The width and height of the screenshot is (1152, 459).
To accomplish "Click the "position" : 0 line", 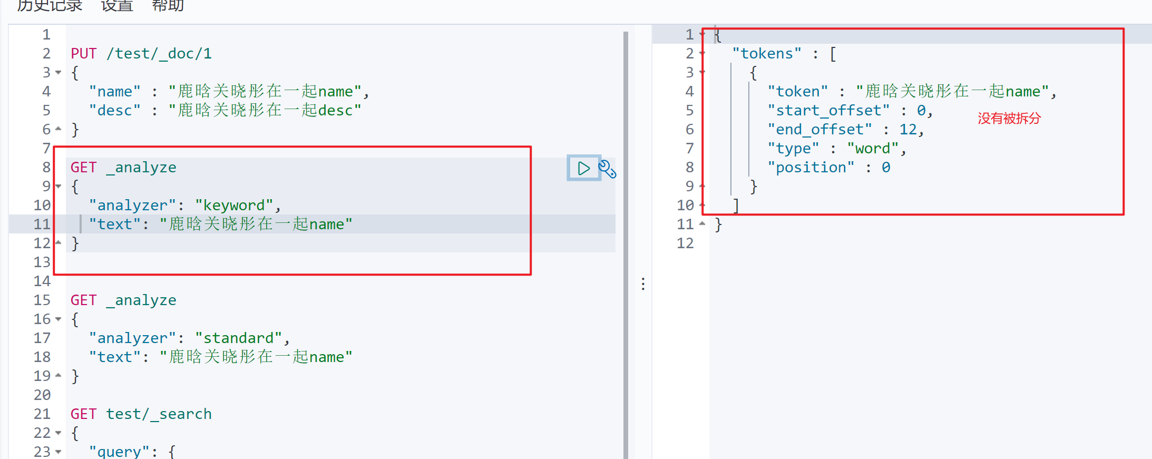I will pos(829,167).
